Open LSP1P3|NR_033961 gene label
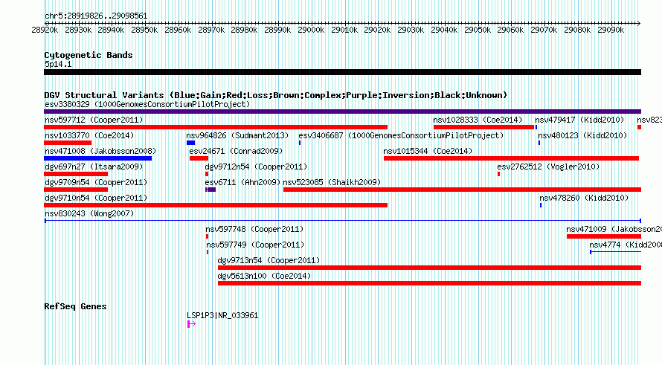Image resolution: width=662 pixels, height=365 pixels. click(222, 315)
